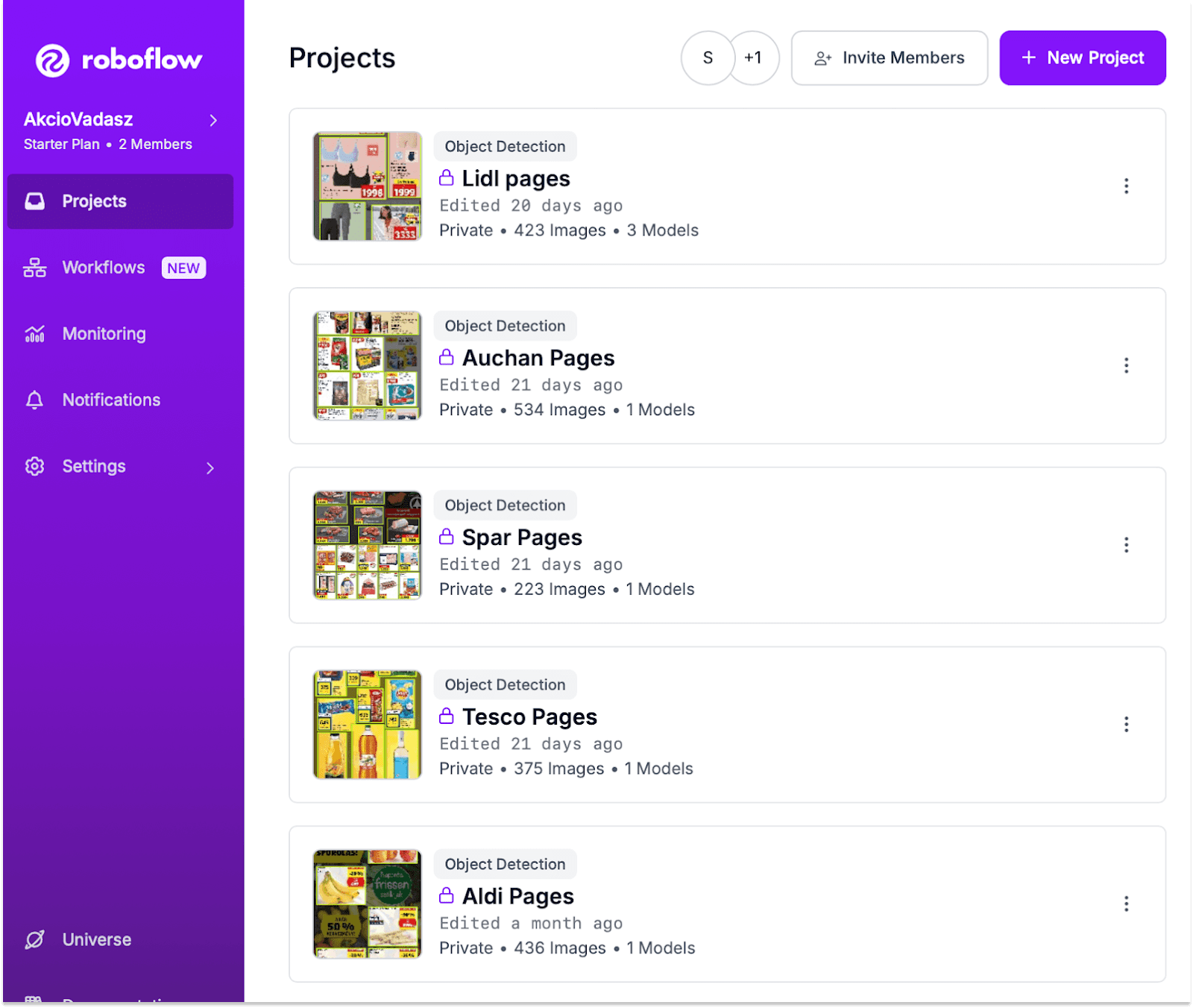
Task: Click the Object Detection tag on Auchan Pages
Action: click(x=505, y=326)
